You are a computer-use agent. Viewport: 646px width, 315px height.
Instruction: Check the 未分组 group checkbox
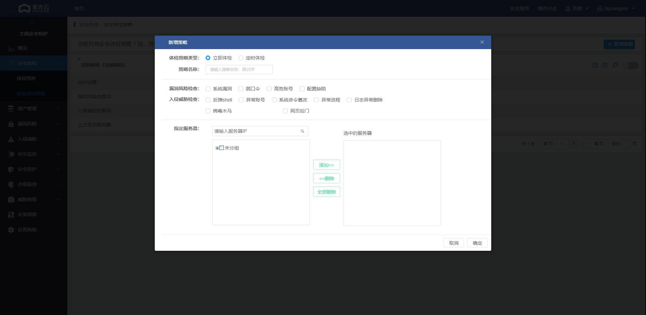222,148
